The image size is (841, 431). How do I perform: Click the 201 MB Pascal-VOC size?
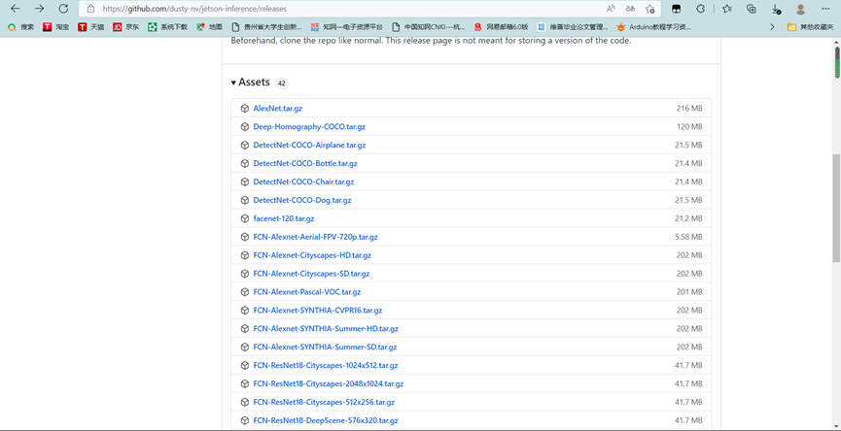[689, 292]
